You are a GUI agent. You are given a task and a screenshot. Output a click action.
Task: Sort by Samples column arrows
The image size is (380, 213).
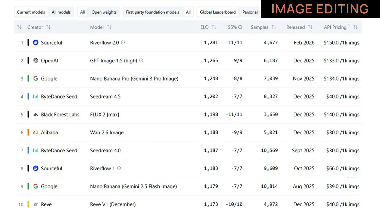274,27
